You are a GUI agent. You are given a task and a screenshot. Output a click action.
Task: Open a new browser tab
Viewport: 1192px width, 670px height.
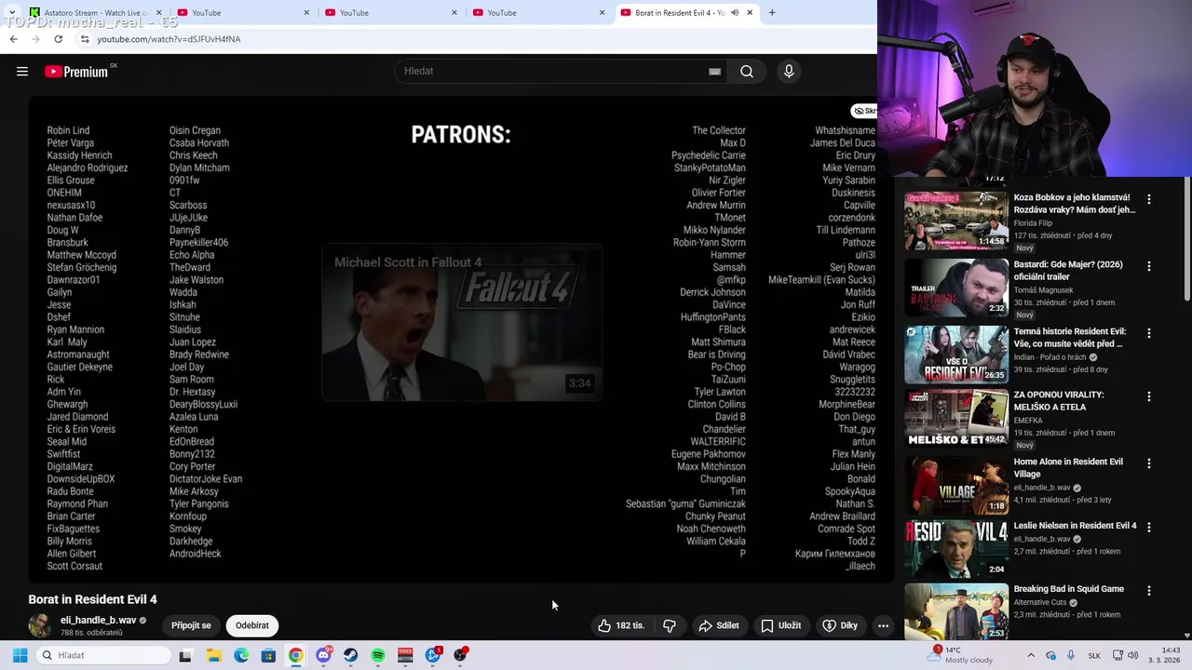(x=772, y=13)
